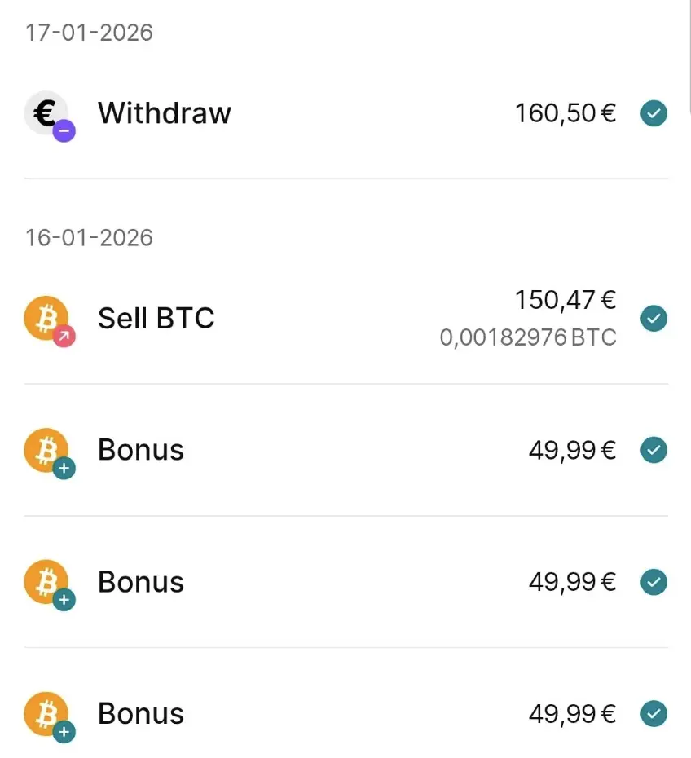Click the completed checkmark on Sell BTC row
This screenshot has height=758, width=691.
tap(654, 318)
